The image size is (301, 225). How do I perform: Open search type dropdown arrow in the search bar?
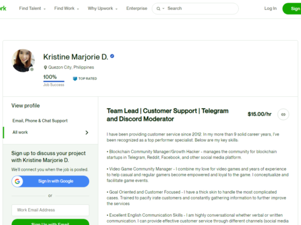[164, 9]
